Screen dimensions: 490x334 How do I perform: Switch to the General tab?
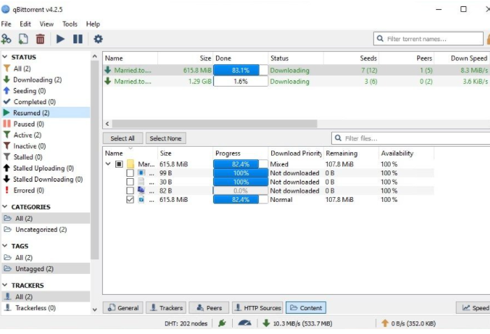[123, 307]
